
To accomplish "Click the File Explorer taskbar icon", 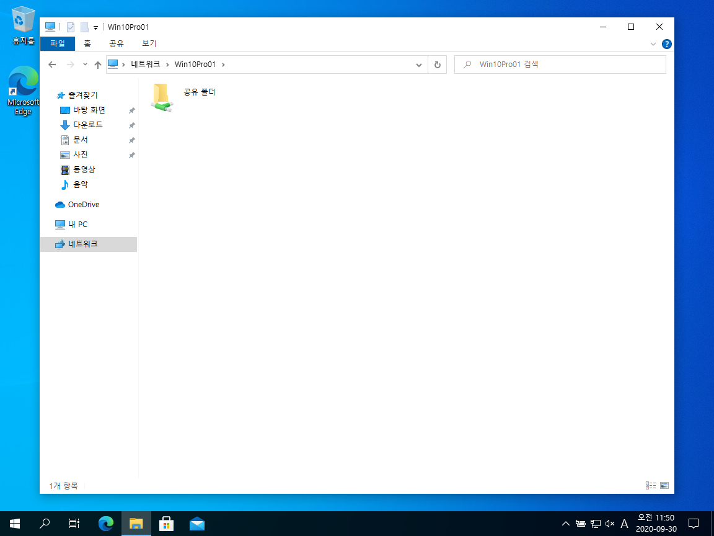I will point(136,524).
